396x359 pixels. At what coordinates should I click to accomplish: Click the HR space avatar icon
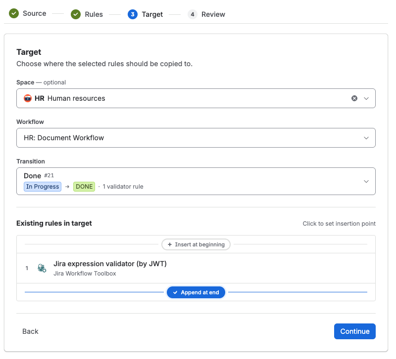tap(28, 98)
